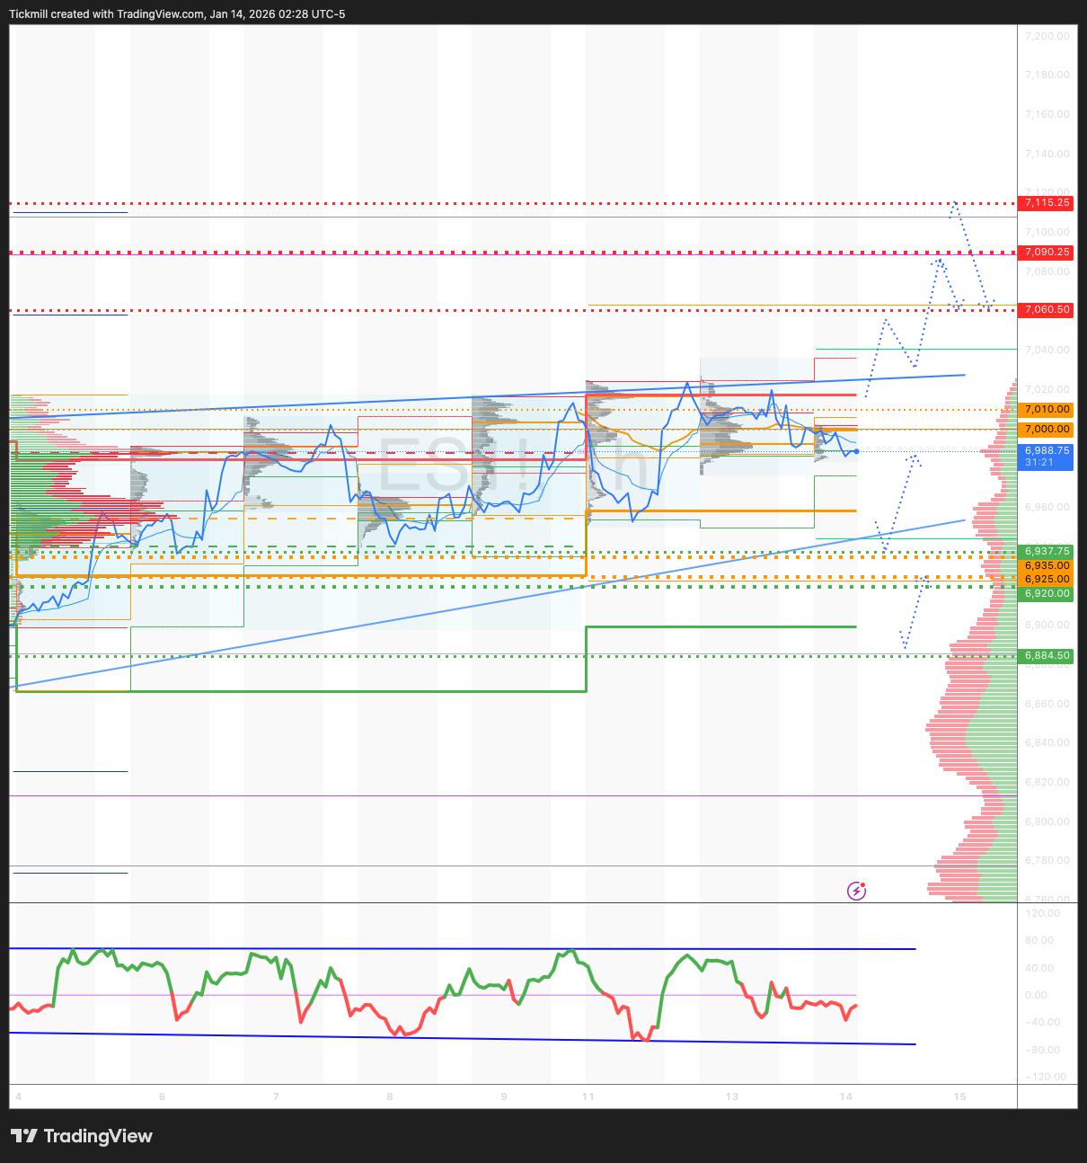Image resolution: width=1087 pixels, height=1163 pixels.
Task: Click the 7,180.00 price scale tick
Action: click(x=1047, y=75)
